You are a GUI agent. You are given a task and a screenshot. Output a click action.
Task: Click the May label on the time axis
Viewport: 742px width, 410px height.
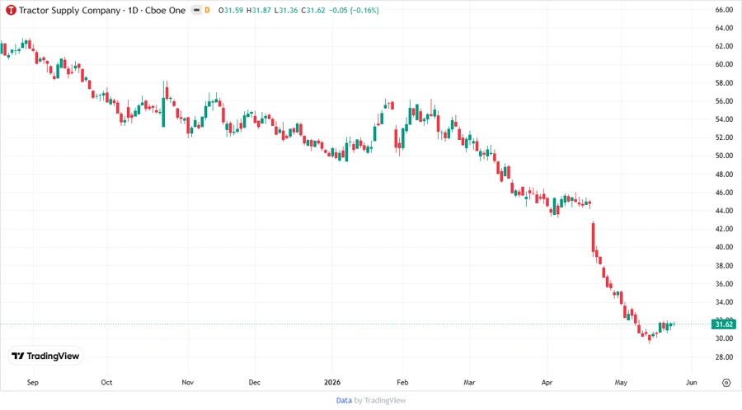point(621,382)
